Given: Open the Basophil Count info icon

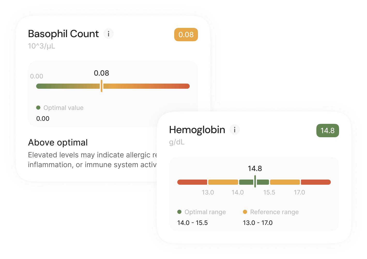Looking at the screenshot, I should (x=109, y=34).
